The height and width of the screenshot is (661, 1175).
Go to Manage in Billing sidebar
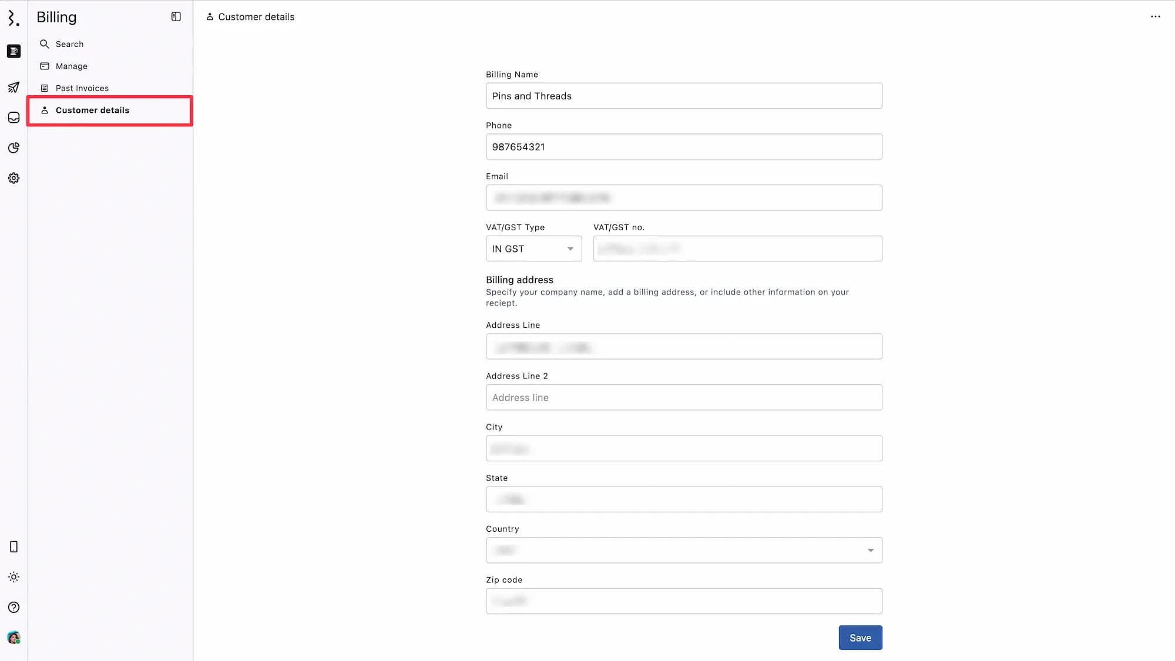pyautogui.click(x=71, y=66)
